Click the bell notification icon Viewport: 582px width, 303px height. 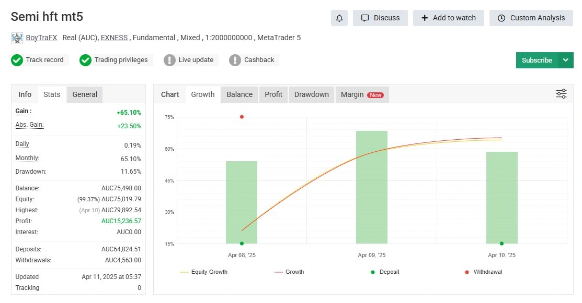(x=339, y=18)
